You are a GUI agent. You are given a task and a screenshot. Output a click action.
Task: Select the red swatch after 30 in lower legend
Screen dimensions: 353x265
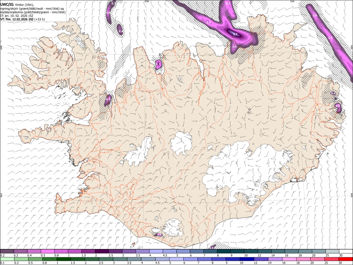coord(345,259)
